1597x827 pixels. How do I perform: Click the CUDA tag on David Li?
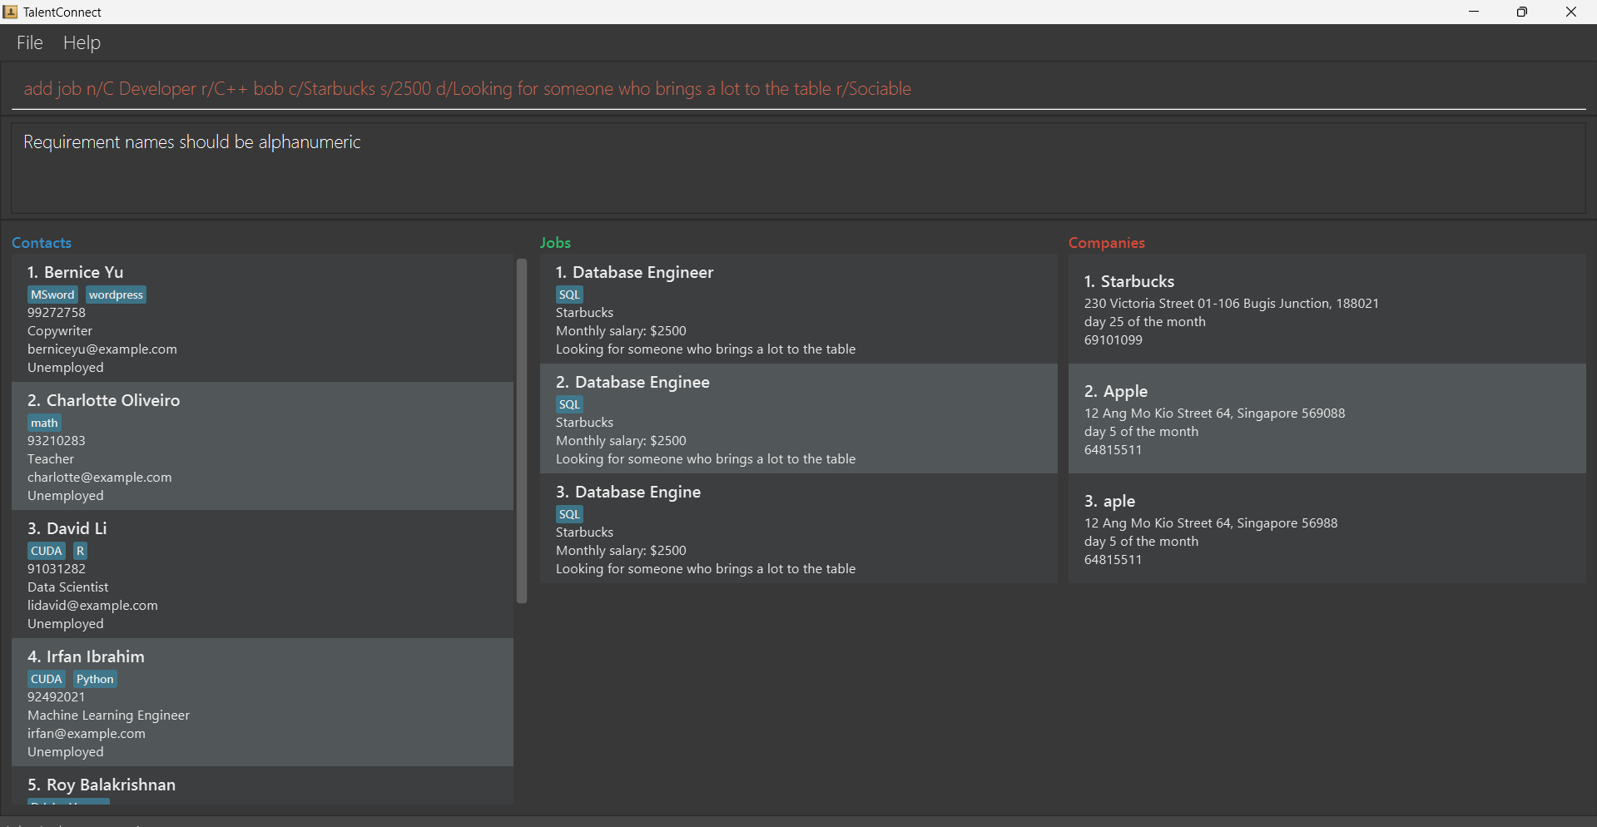[x=47, y=551]
